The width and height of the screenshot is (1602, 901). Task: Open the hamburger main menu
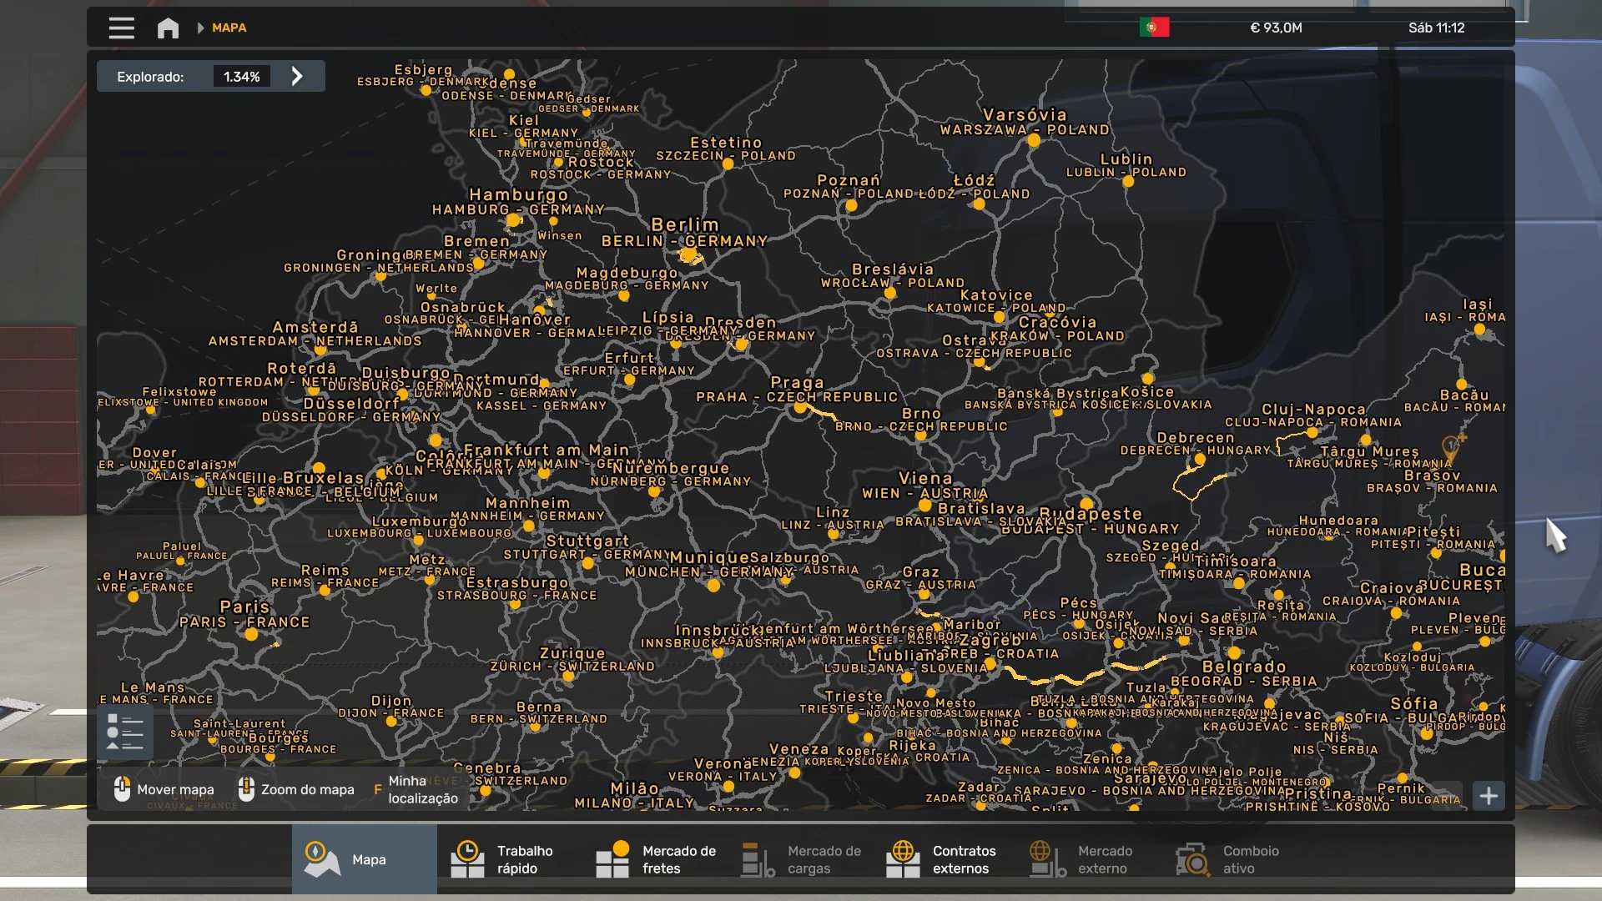point(121,28)
